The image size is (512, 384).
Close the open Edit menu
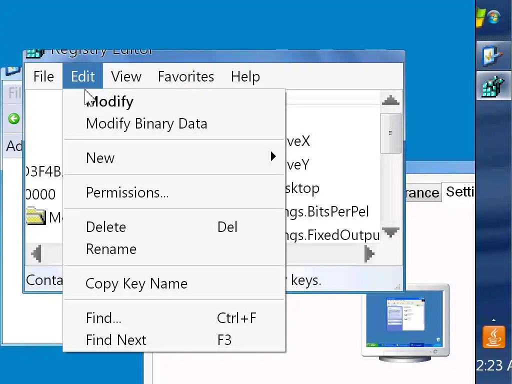click(x=82, y=76)
